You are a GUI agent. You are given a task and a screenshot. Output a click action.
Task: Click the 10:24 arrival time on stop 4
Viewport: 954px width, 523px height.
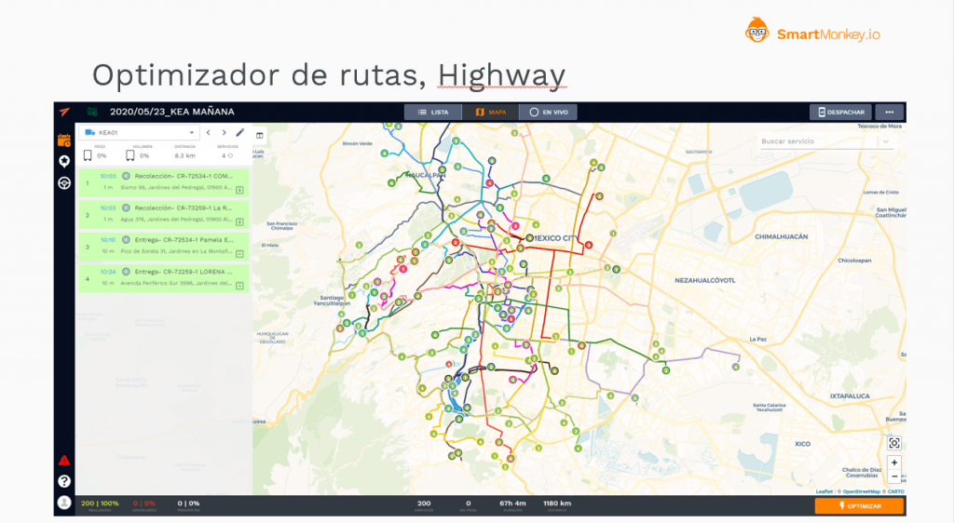pyautogui.click(x=108, y=272)
